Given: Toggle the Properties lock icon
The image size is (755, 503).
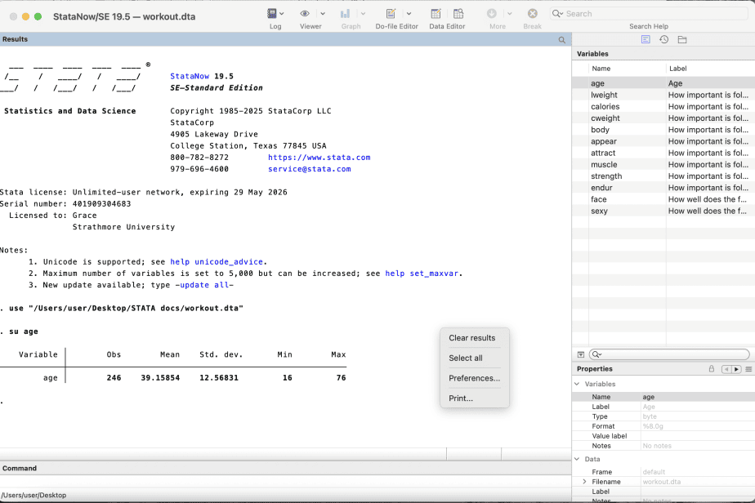Looking at the screenshot, I should pyautogui.click(x=712, y=369).
